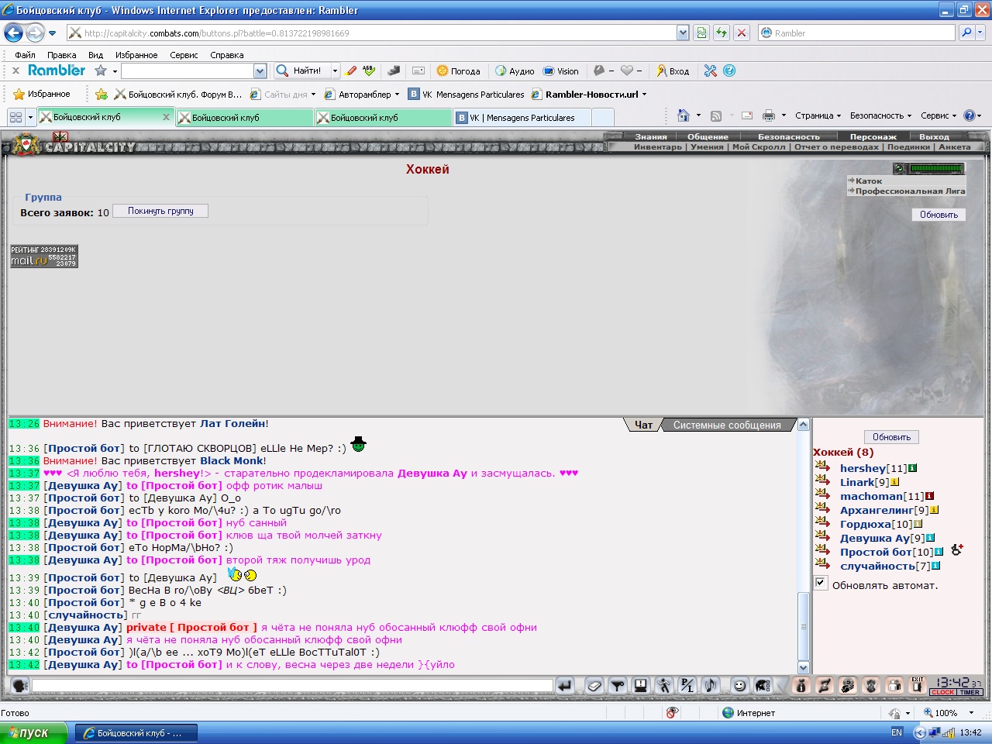Image resolution: width=992 pixels, height=744 pixels.
Task: Toggle the Обновлять автомат. checkbox
Action: [820, 582]
